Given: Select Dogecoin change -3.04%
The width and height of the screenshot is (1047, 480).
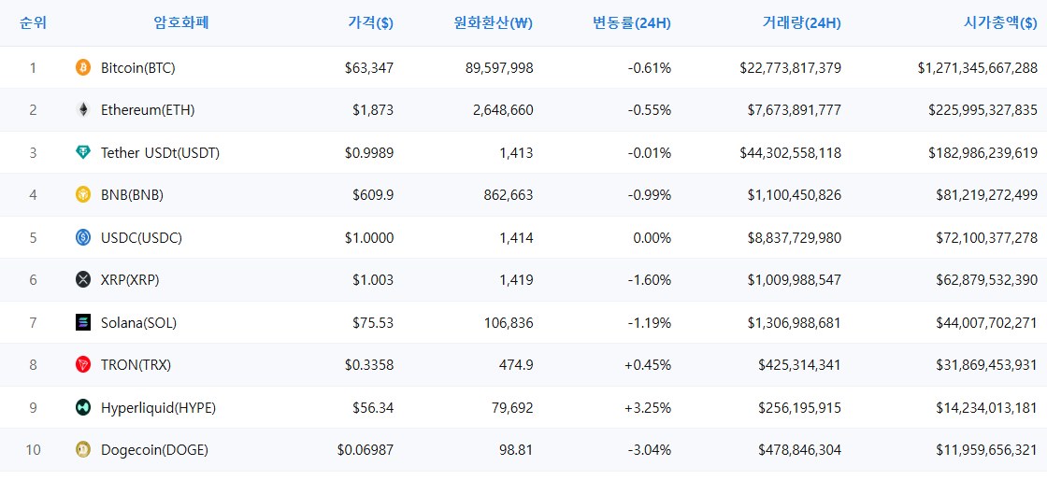Looking at the screenshot, I should (650, 450).
